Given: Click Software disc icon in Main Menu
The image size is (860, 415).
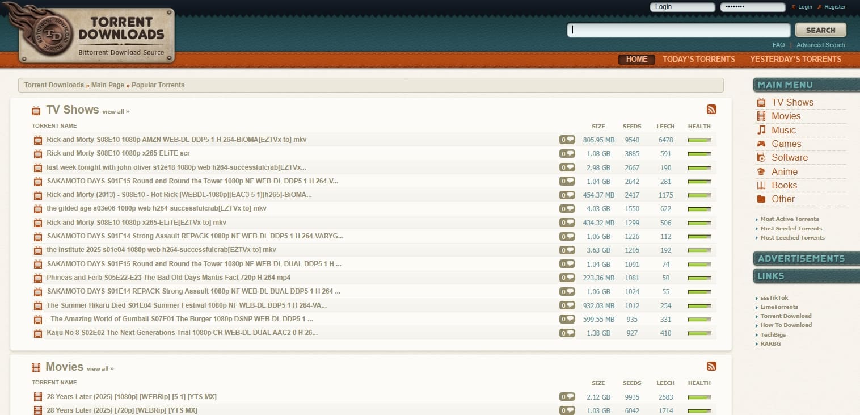Looking at the screenshot, I should click(761, 158).
